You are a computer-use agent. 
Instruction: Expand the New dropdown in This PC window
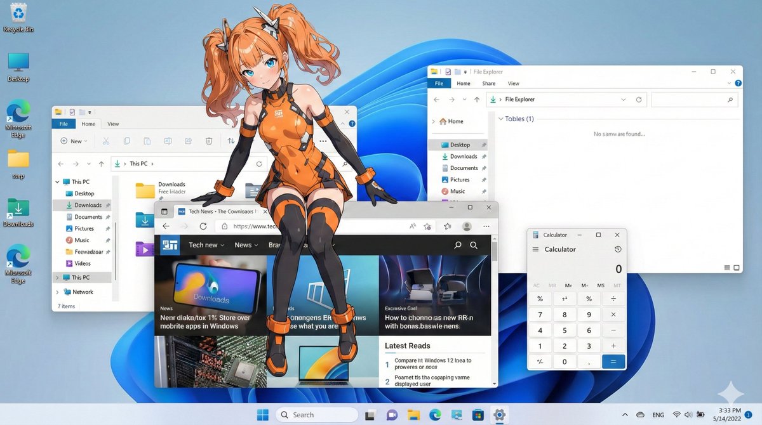tap(86, 141)
